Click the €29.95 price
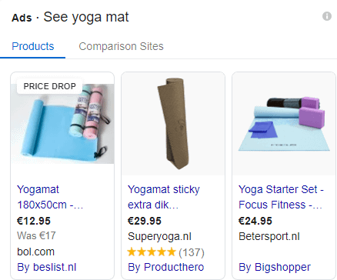This screenshot has width=337, height=280. tap(145, 221)
